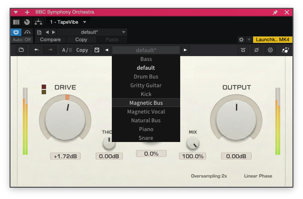Choose the Magnetic Bus preset

(146, 103)
